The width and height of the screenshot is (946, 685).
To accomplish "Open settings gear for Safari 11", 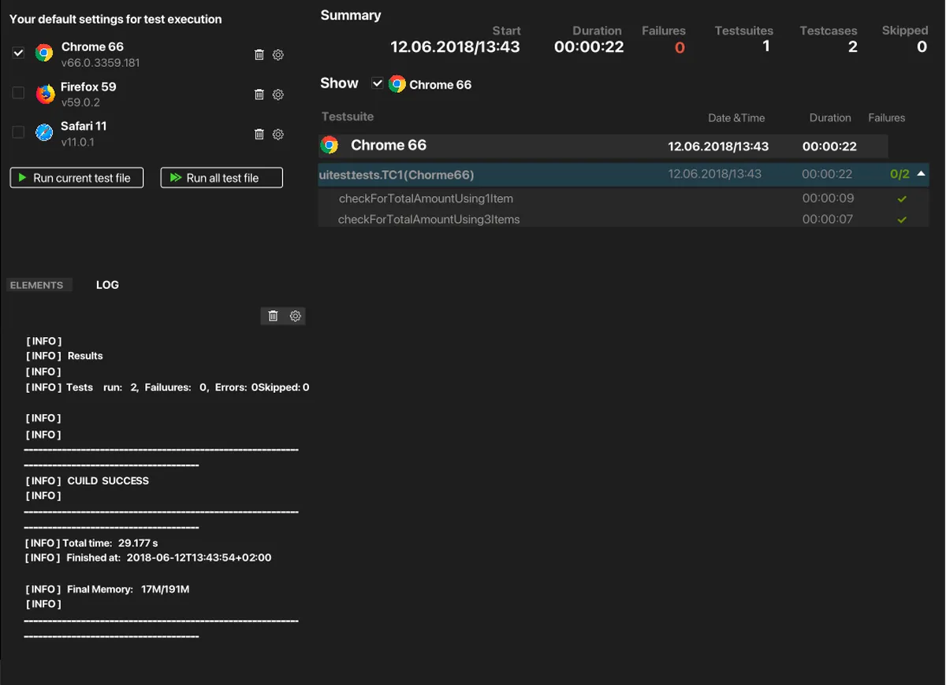I will click(277, 134).
